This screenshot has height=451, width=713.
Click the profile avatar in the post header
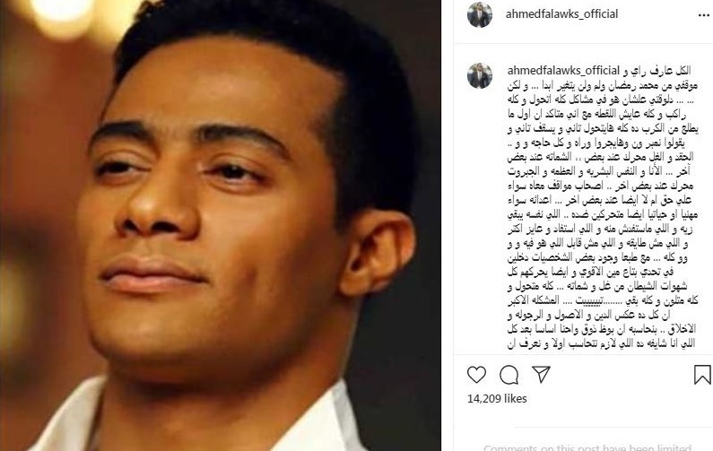[x=480, y=14]
